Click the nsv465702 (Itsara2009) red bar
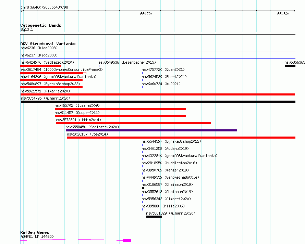 [120, 109]
